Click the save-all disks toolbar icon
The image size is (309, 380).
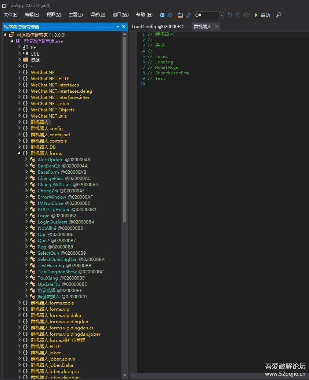[188, 15]
